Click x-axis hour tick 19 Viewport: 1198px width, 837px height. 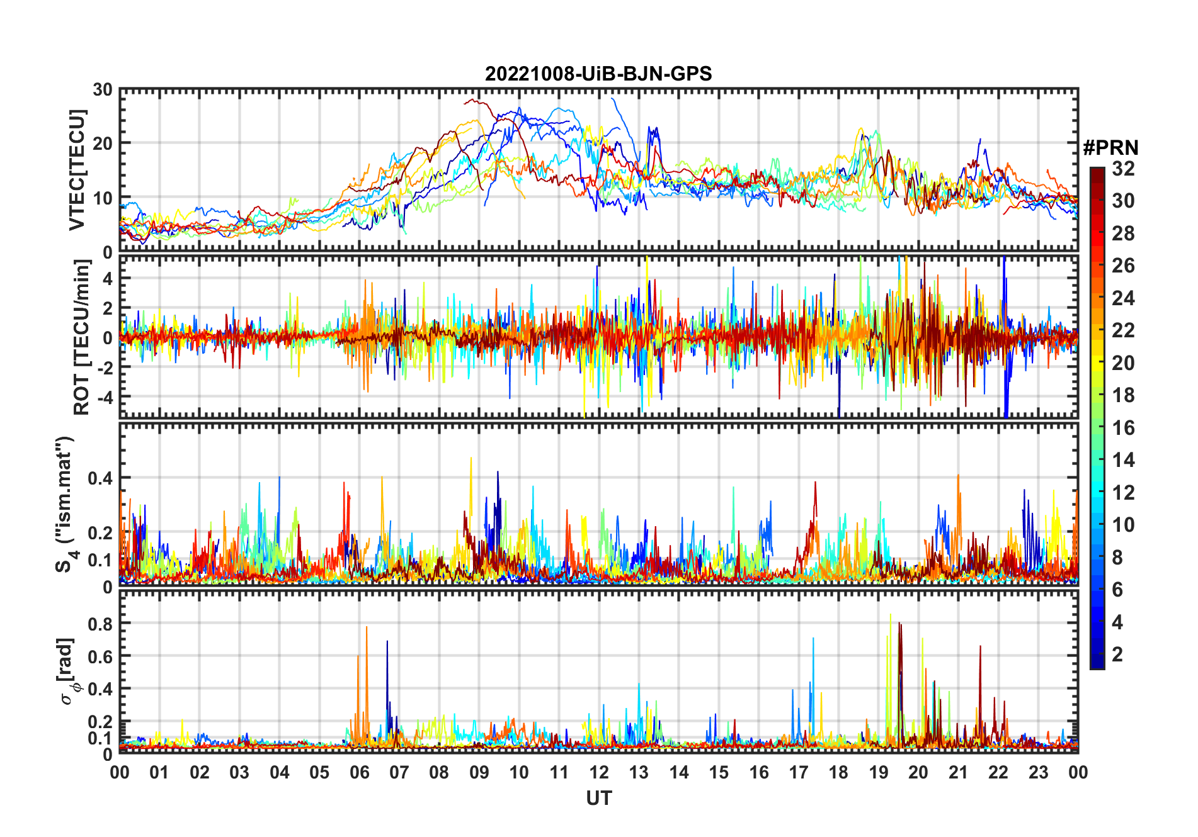click(879, 773)
